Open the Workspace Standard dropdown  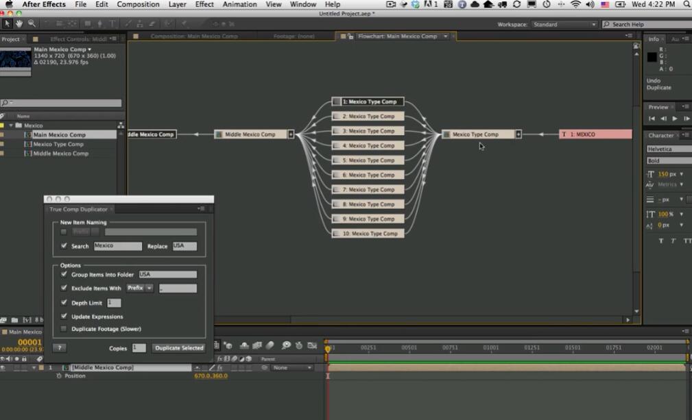pyautogui.click(x=564, y=25)
